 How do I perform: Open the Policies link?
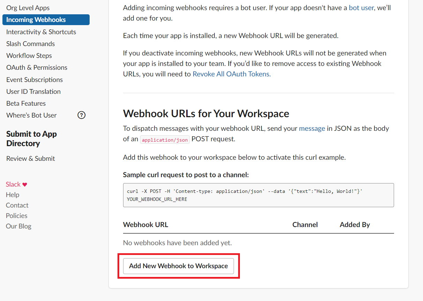[x=16, y=215]
